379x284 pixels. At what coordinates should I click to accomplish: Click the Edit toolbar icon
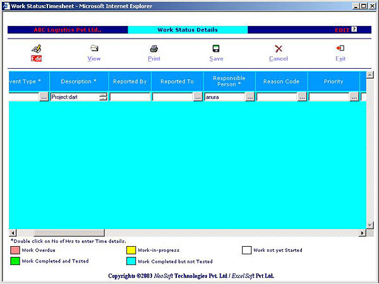pyautogui.click(x=36, y=49)
